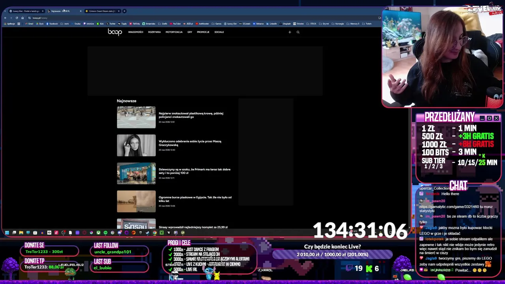Screen dimensions: 505x284
Task: Open the WIADOMOŚCI menu
Action: click(136, 32)
